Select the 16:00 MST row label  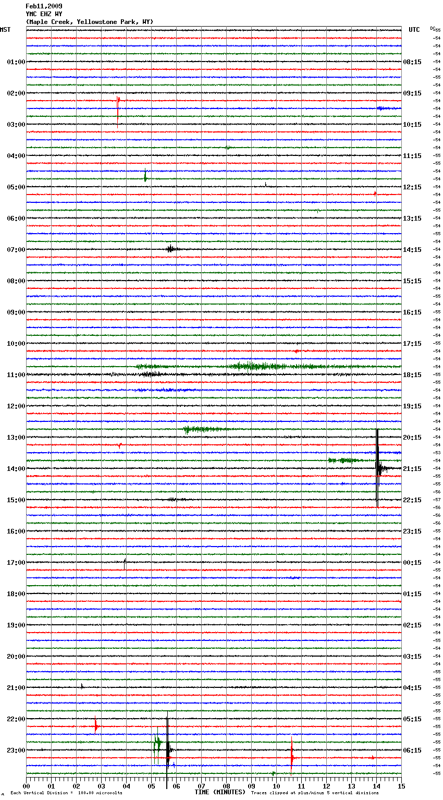coord(16,531)
